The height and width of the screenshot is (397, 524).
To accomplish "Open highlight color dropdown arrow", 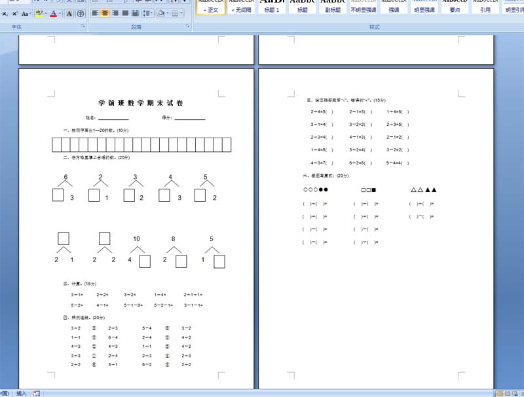I will point(45,14).
